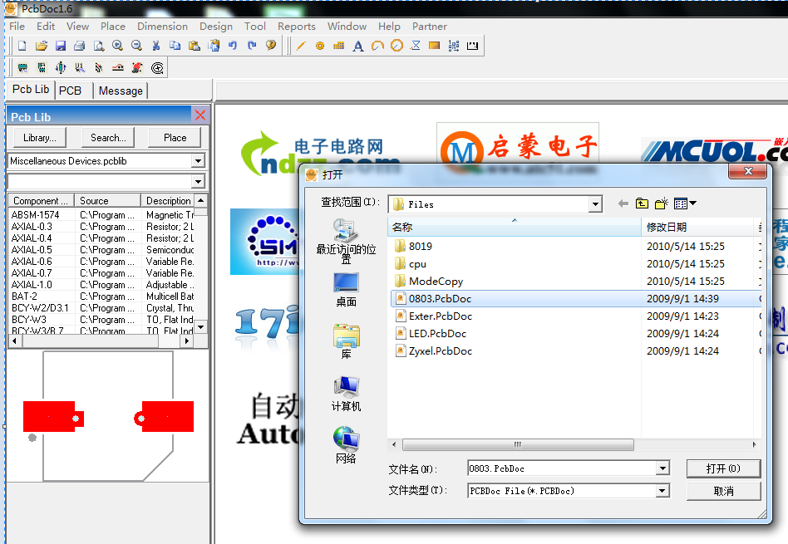The image size is (788, 544).
Task: Expand the Miscellaneous Devices.pcblib library dropdown
Action: [x=198, y=161]
